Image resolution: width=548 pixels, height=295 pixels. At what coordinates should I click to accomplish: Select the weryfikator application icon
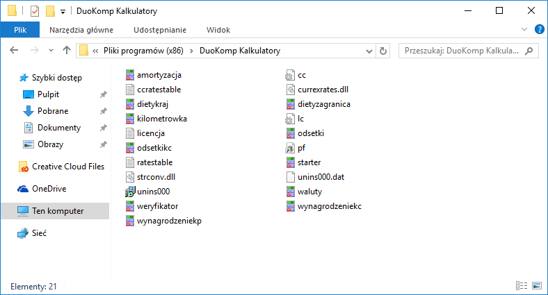(130, 206)
